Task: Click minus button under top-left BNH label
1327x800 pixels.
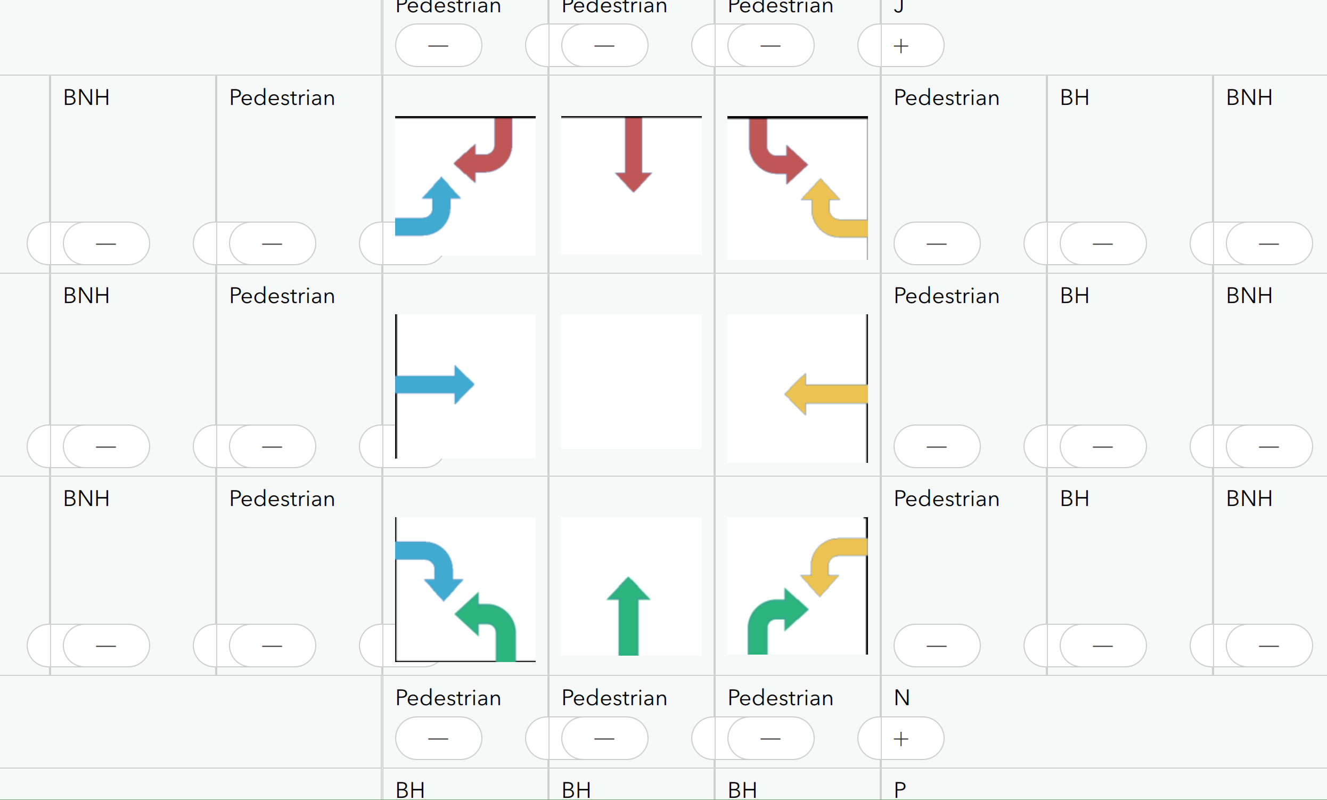Action: (x=106, y=243)
